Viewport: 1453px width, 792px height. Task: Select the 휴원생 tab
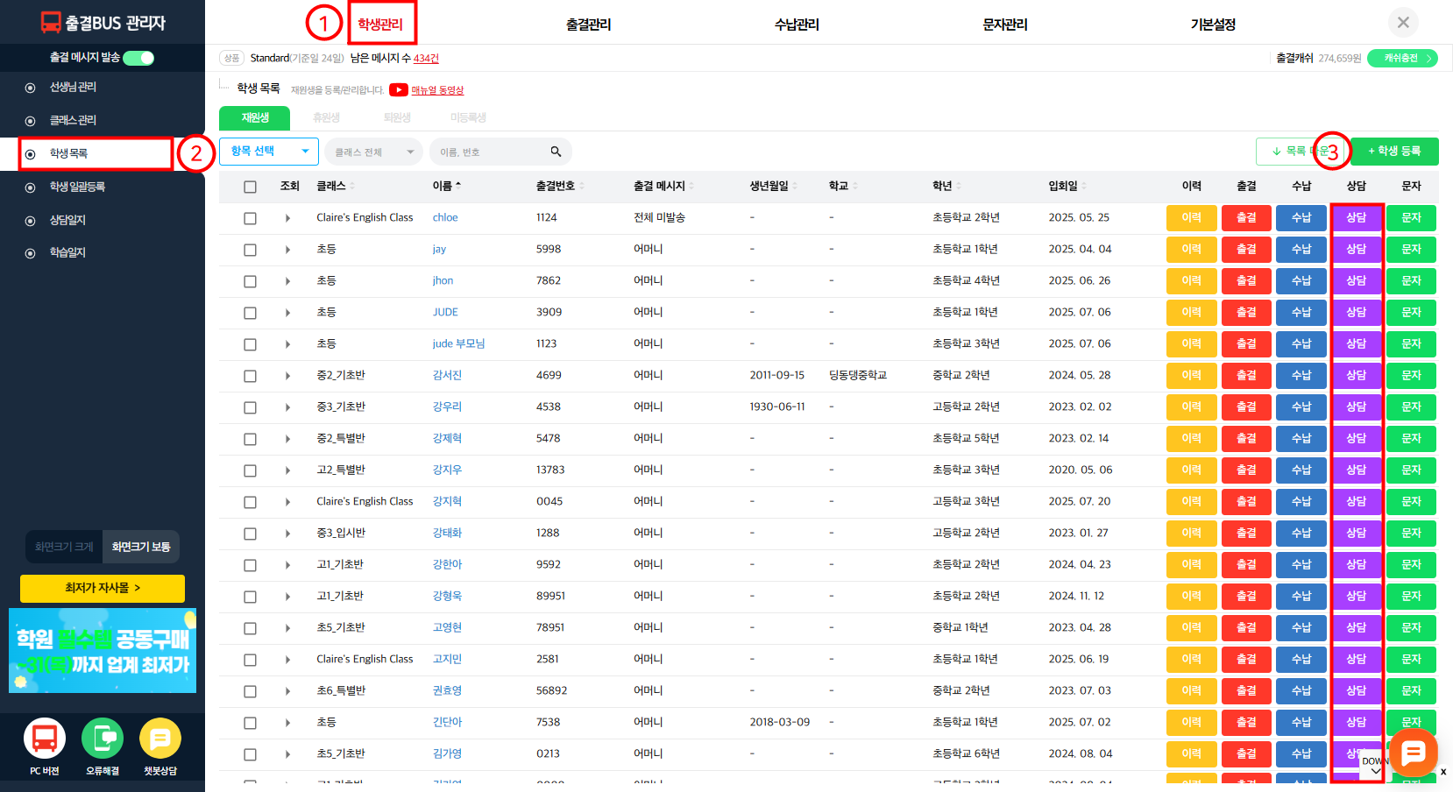point(326,117)
